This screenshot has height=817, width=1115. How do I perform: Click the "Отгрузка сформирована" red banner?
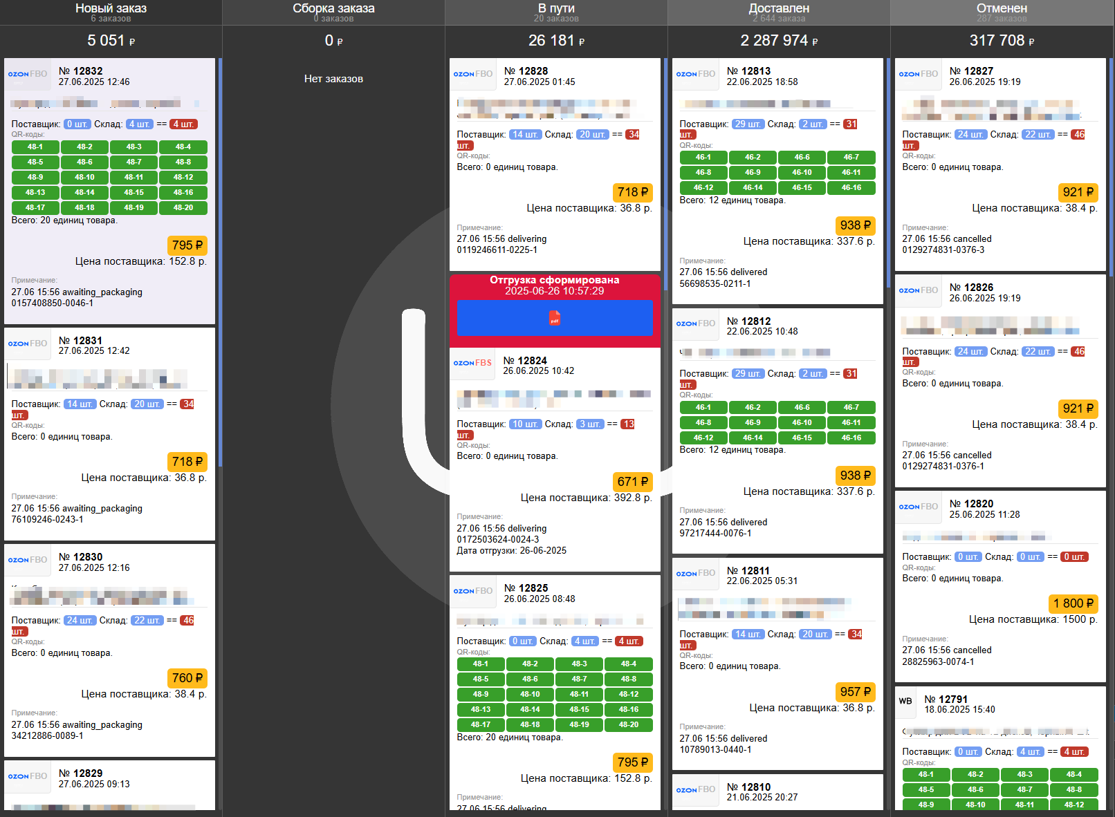click(554, 285)
